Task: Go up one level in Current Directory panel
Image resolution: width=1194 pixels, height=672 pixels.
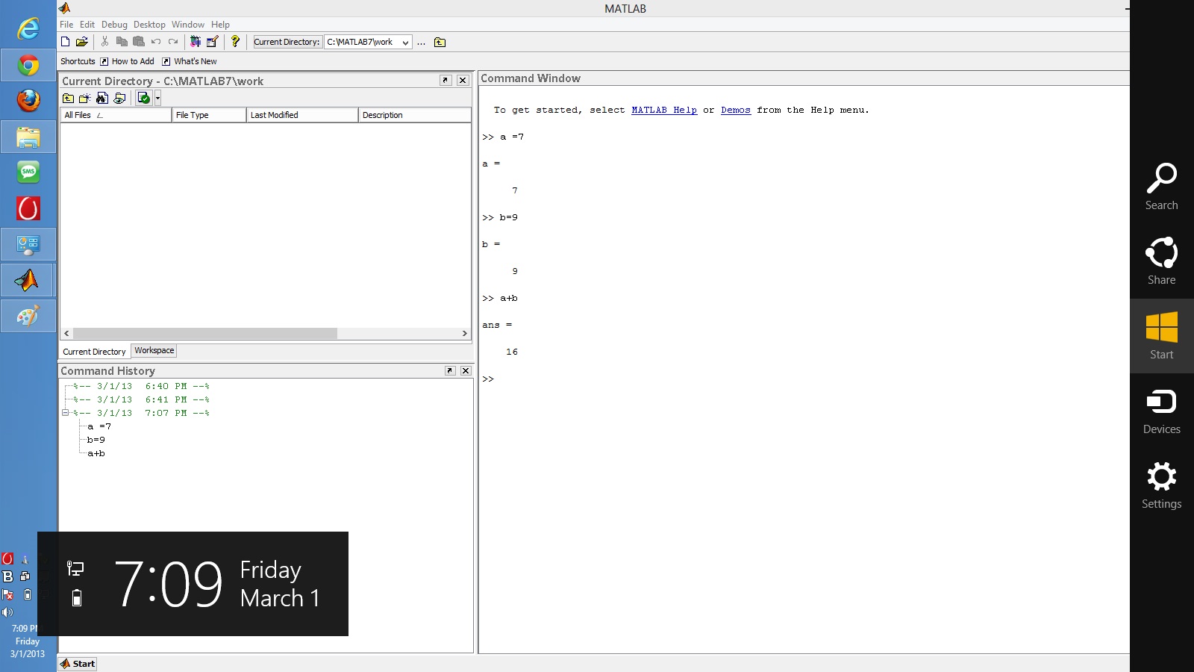Action: pos(68,98)
